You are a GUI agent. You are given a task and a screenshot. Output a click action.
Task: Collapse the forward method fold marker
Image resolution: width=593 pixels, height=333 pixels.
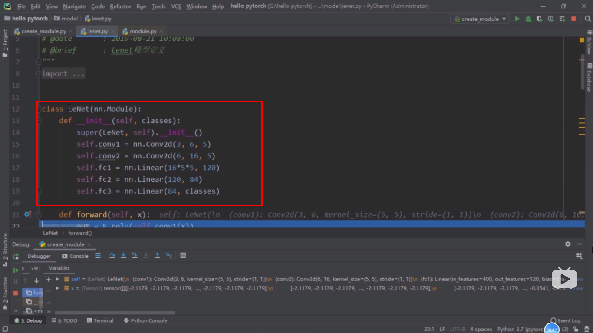[x=39, y=214]
